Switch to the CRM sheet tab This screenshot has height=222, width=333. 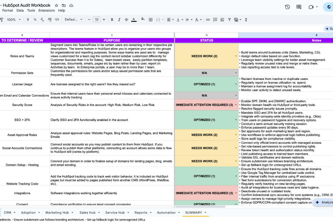pos(7,213)
